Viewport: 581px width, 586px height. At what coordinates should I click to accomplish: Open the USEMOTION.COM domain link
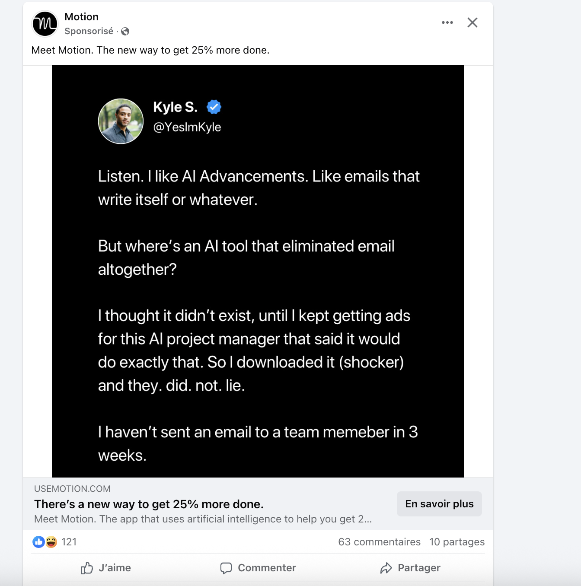(72, 489)
